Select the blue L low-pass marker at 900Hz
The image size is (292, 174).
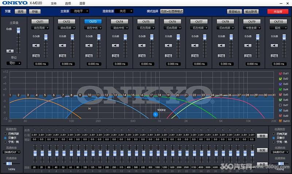(x=155, y=114)
